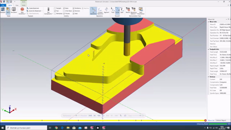Toggle the Tool visibility checkbox
Screen dimensions: 231x130
pyautogui.click(x=55, y=11)
